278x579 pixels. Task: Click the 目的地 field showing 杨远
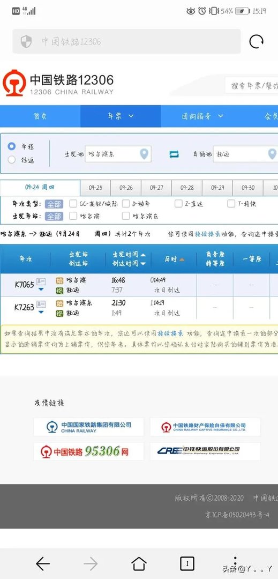tap(245, 154)
